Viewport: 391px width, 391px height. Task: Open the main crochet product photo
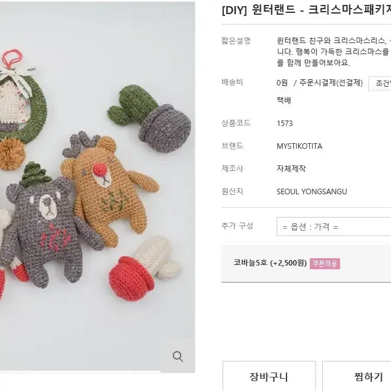[98, 187]
